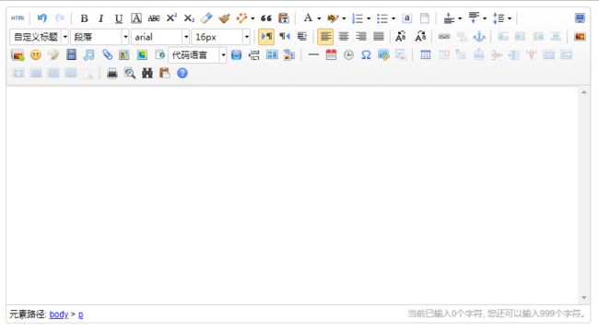Clear the document with blank page icon
Image resolution: width=599 pixels, height=332 pixels.
(425, 18)
